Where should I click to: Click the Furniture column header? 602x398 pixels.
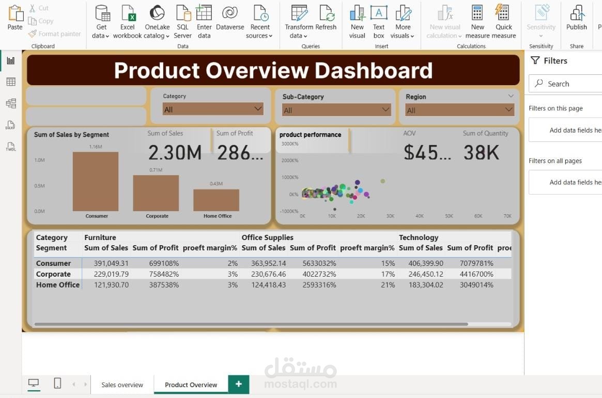pyautogui.click(x=100, y=237)
